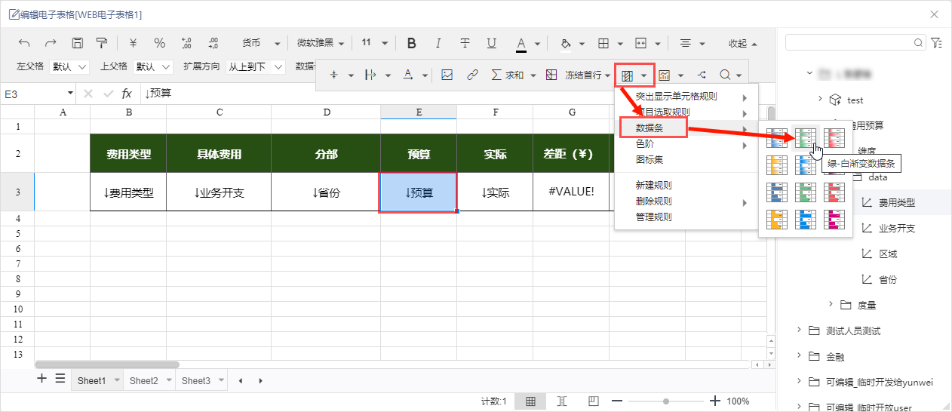
Task: Click the font color A icon
Action: click(x=521, y=44)
